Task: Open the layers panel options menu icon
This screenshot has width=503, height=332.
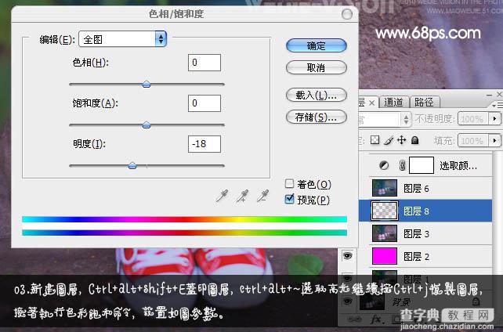Action: pos(498,104)
